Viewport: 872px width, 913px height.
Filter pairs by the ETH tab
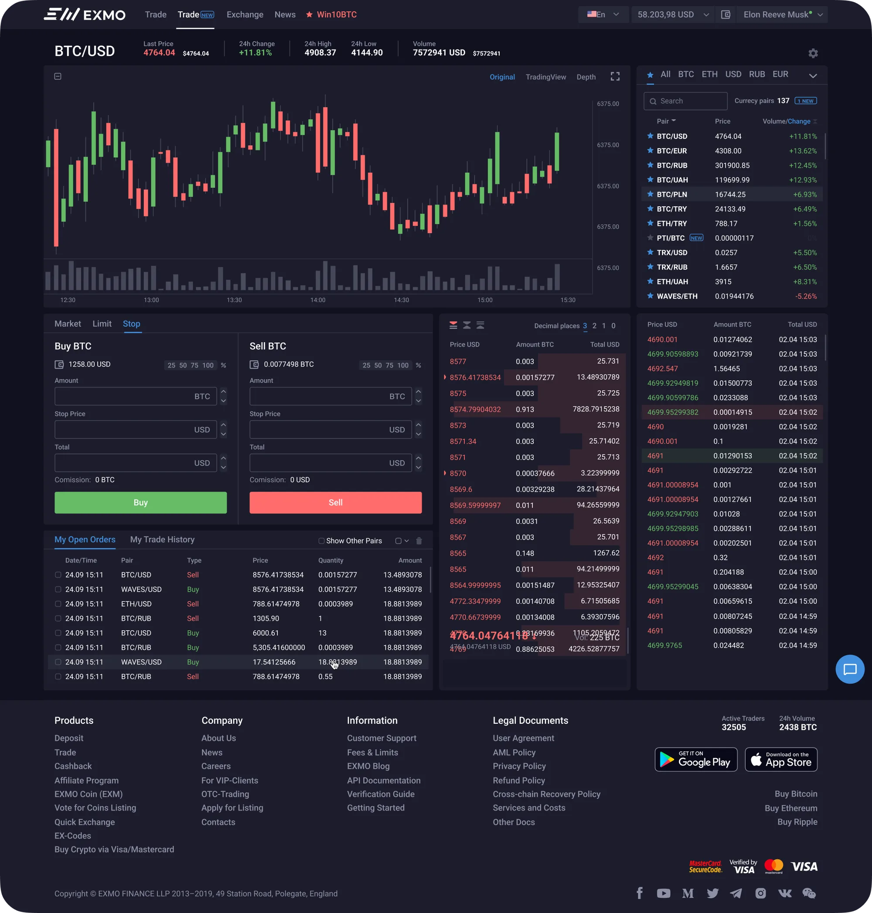coord(709,75)
